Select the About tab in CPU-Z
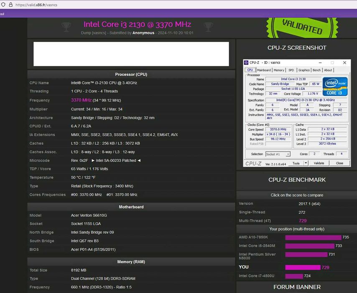Screen dimensions: 357x293 [328, 70]
